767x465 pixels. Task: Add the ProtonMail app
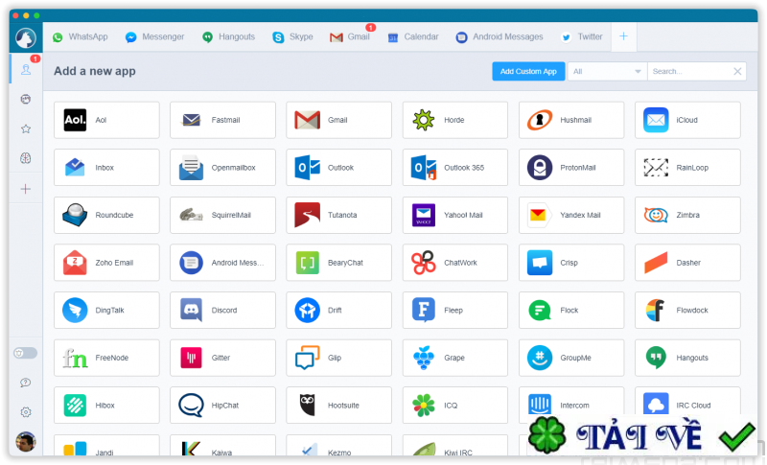point(571,167)
